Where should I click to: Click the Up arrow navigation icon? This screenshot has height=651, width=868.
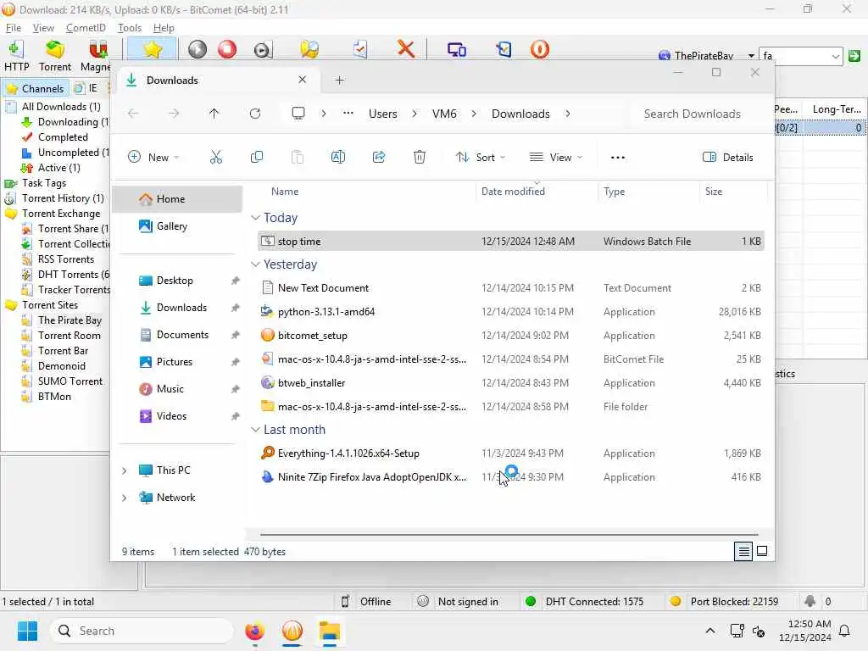(x=214, y=114)
